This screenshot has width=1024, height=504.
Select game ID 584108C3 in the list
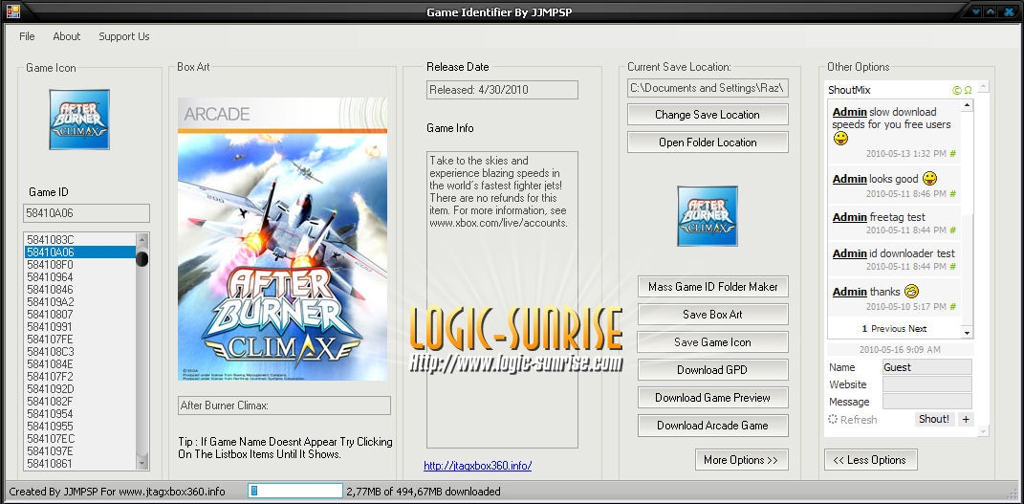(79, 351)
